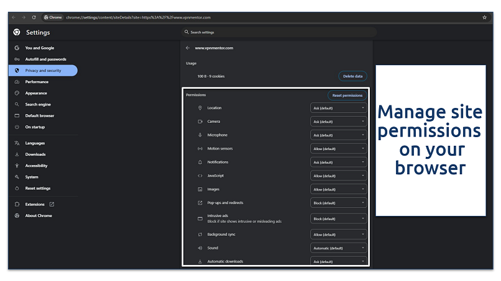Expand the JavaScript permission dropdown

(338, 176)
